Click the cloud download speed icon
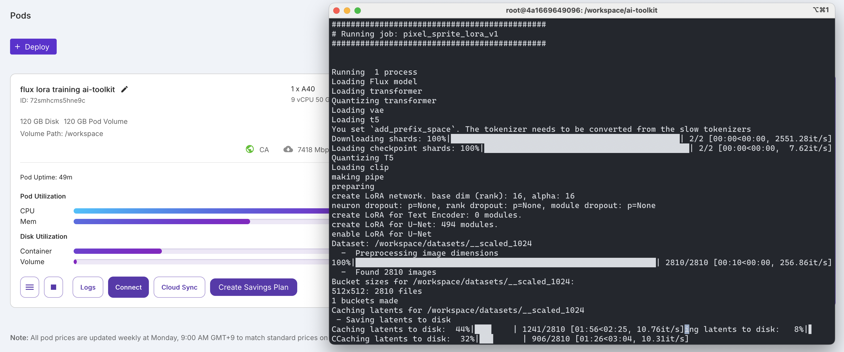Screen dimensions: 844x352 tap(288, 149)
